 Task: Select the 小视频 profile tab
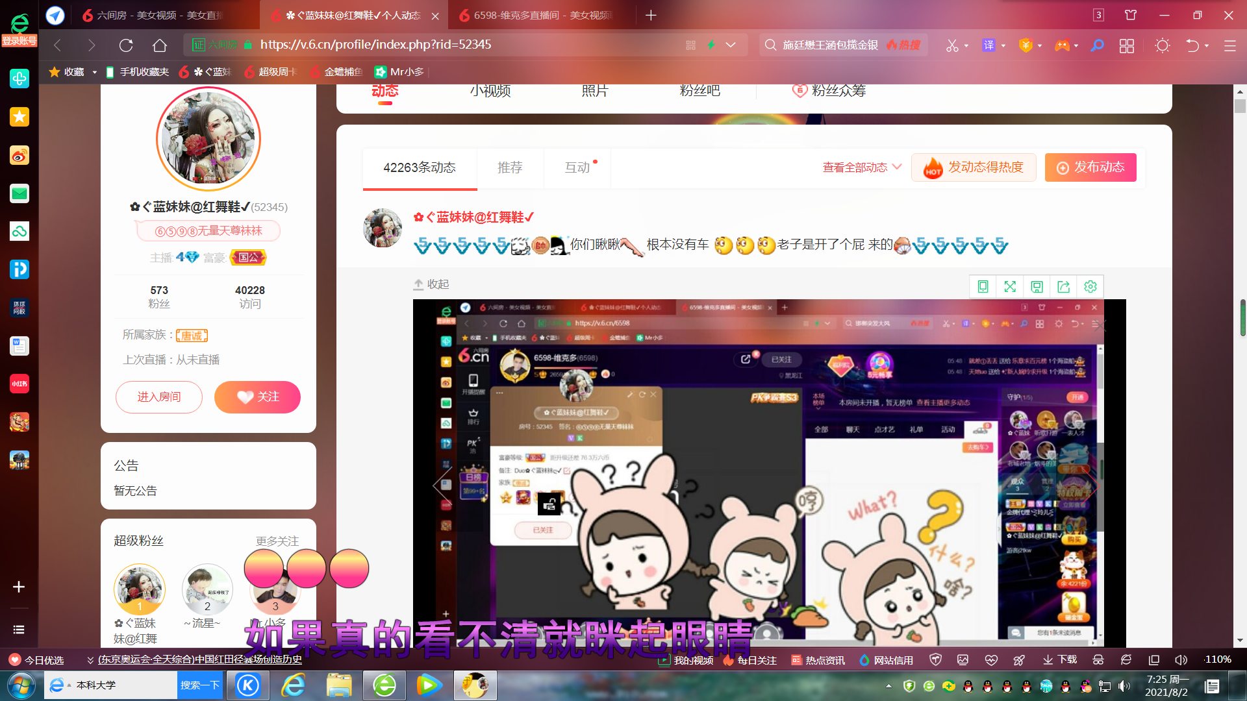click(x=490, y=91)
